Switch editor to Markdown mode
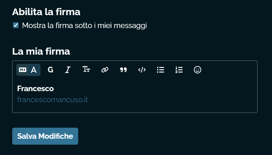The width and height of the screenshot is (272, 155). 23,70
